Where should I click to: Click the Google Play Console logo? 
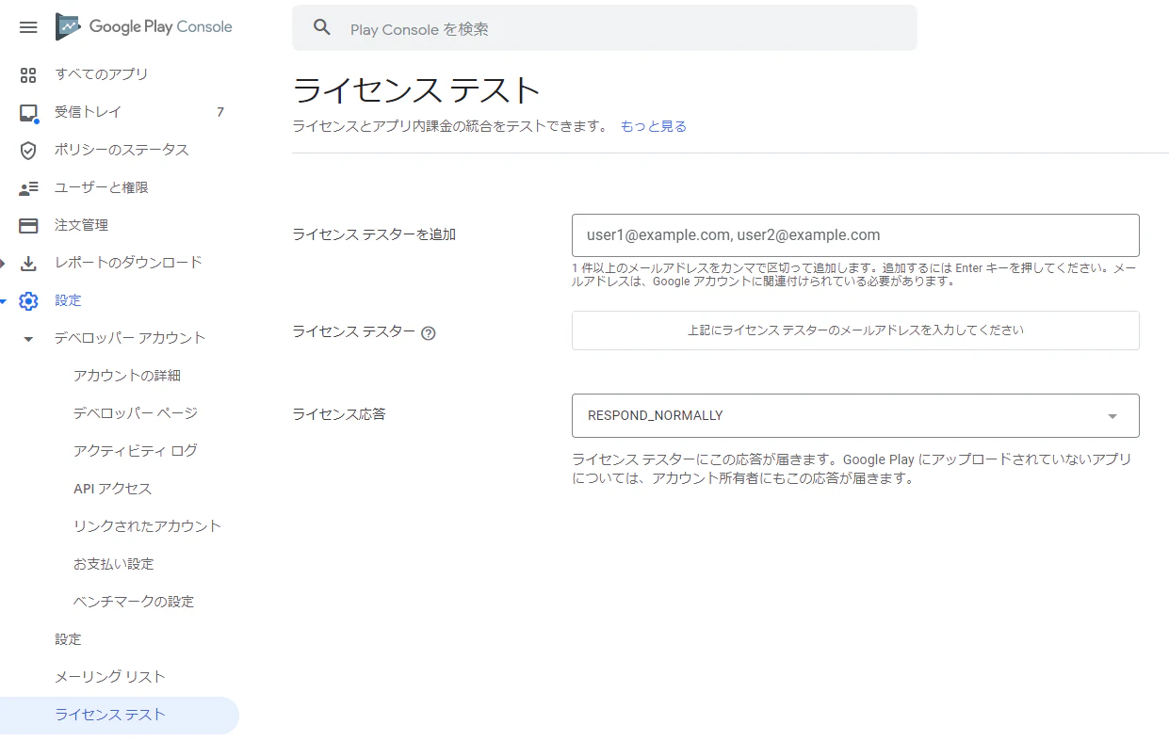tap(144, 26)
